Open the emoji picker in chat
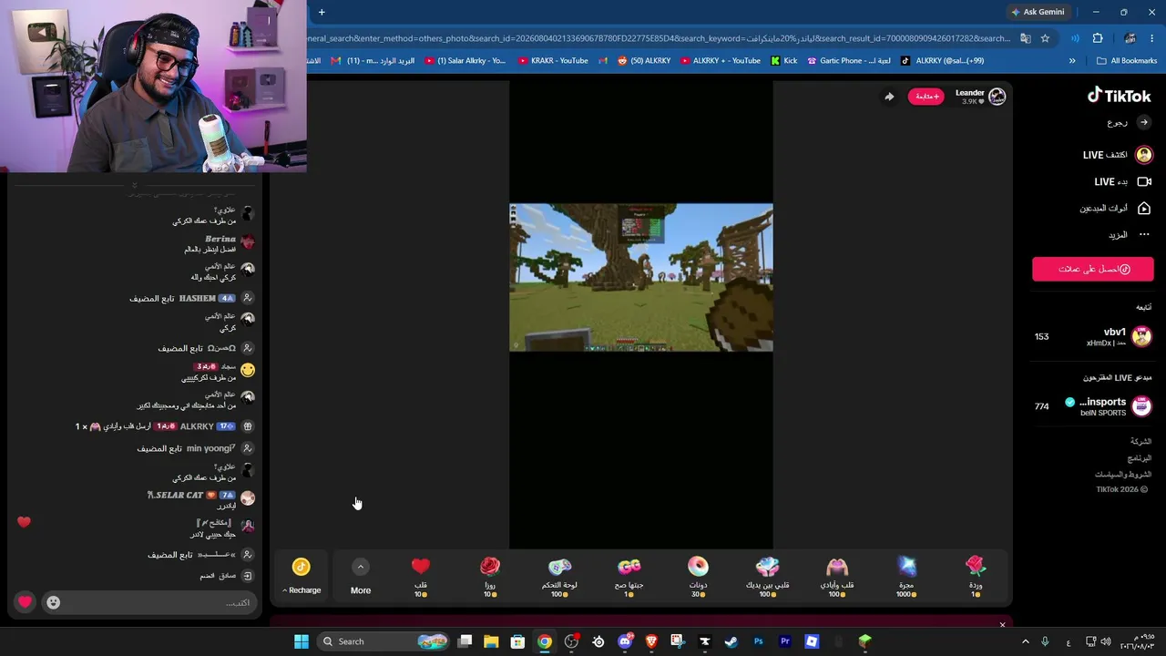 (54, 602)
